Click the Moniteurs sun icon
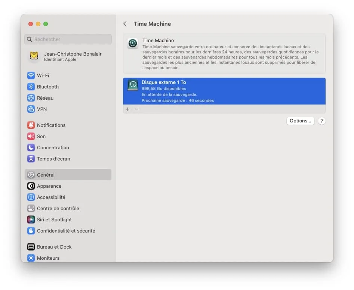This screenshot has height=290, width=354. [31, 258]
